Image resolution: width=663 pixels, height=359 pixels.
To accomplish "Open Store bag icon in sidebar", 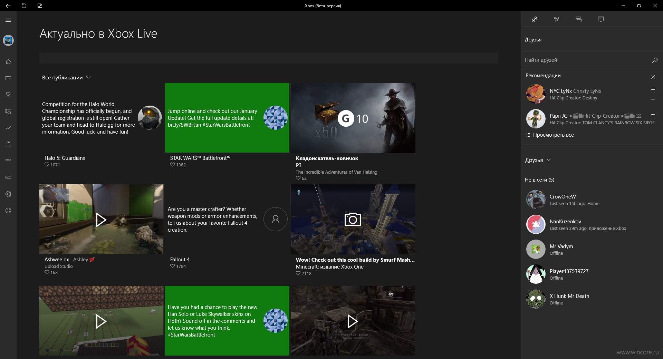I will 8,144.
